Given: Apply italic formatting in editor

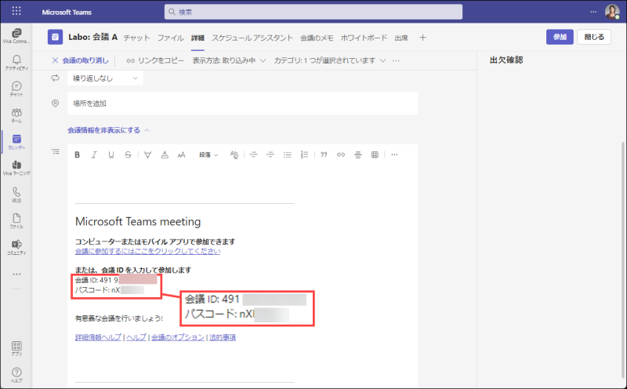Looking at the screenshot, I should [x=94, y=155].
